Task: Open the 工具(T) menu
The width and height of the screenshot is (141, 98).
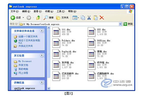Action: click(61, 11)
